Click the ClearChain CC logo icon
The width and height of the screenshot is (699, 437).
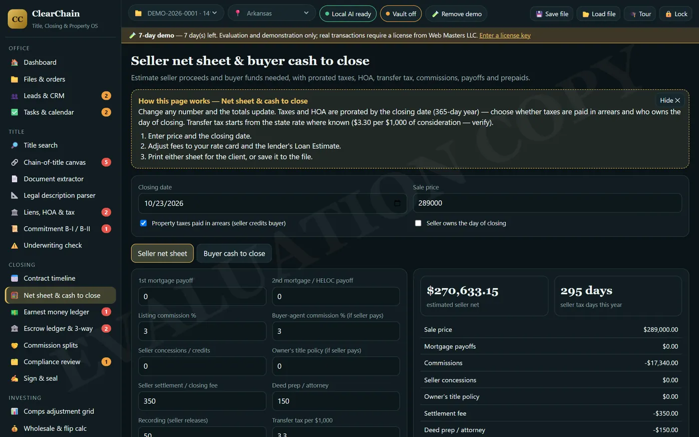point(17,19)
